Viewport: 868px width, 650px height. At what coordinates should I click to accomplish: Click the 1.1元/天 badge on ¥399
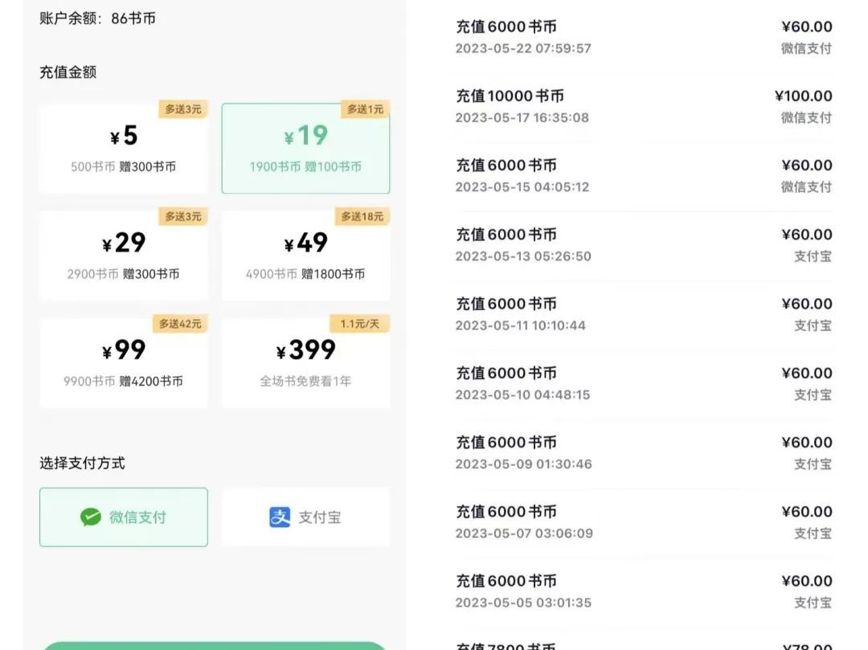[358, 324]
